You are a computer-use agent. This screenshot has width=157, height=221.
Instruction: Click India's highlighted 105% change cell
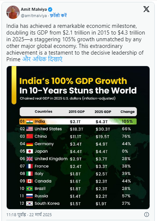tap(127, 121)
